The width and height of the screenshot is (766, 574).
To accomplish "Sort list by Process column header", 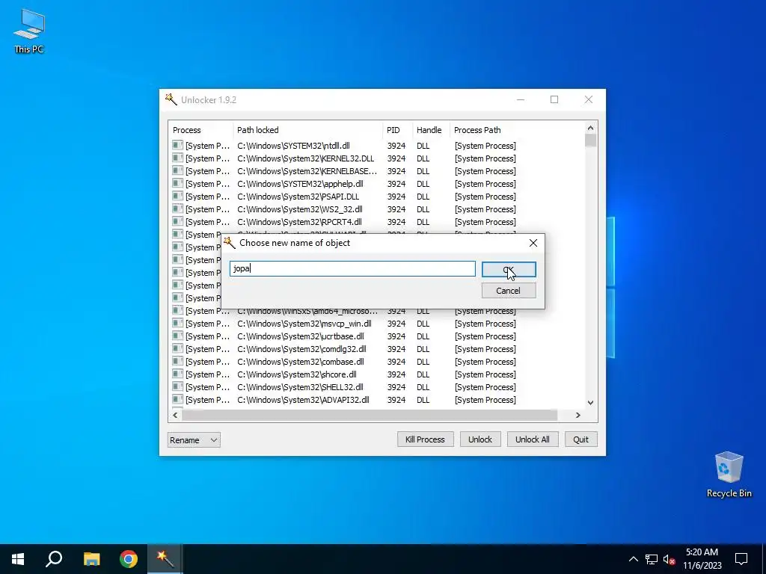I will [x=200, y=130].
